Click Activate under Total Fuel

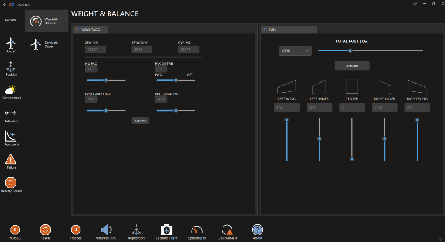click(x=352, y=66)
